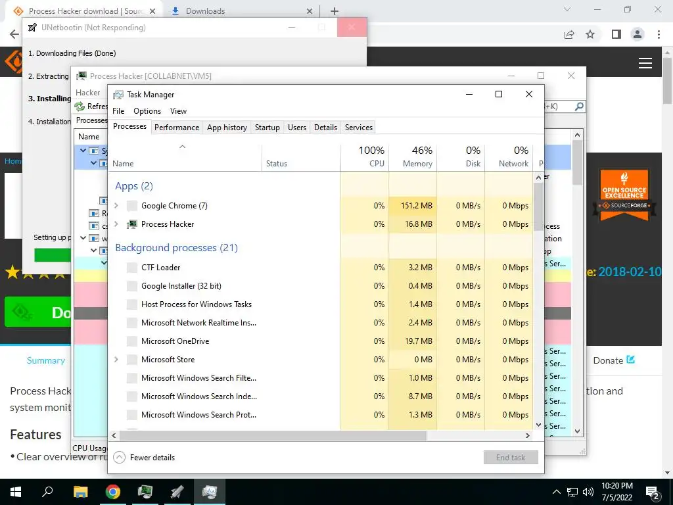Click the Google Chrome process icon in Task Manager

tap(132, 206)
